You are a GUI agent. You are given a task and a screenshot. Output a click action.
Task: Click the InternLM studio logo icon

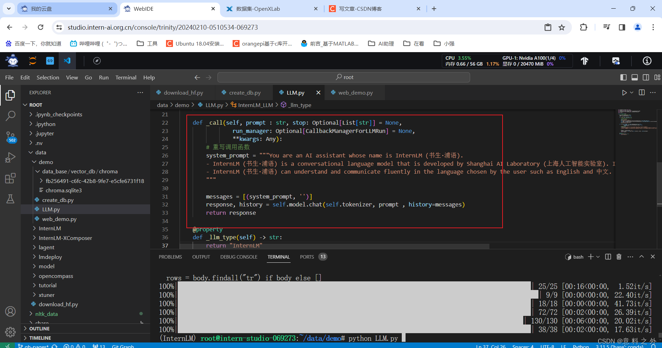click(13, 61)
